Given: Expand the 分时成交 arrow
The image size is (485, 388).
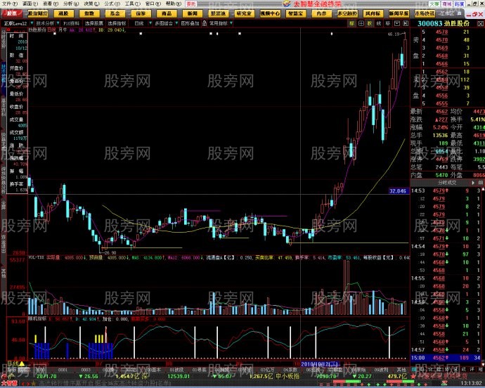Looking at the screenshot, I should pos(473,183).
